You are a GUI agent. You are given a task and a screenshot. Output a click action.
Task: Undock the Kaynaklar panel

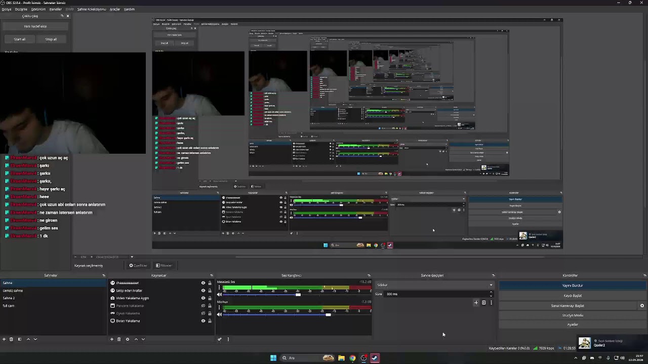212,276
